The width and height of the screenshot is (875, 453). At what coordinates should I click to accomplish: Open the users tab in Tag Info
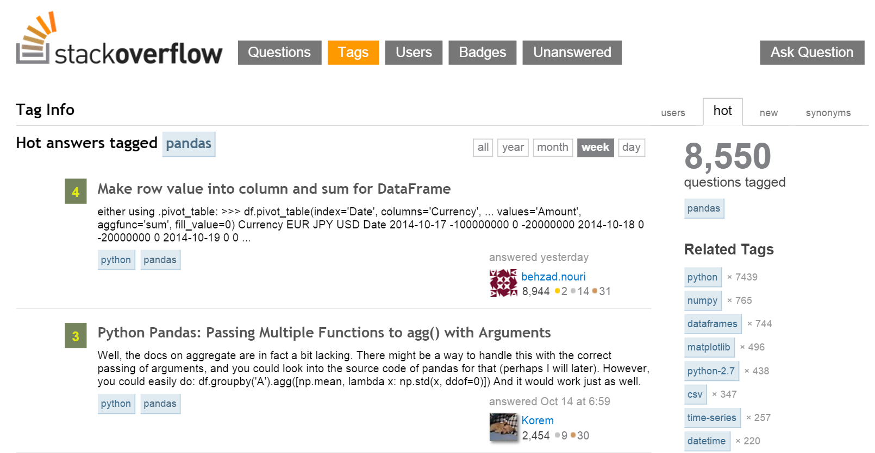[673, 113]
